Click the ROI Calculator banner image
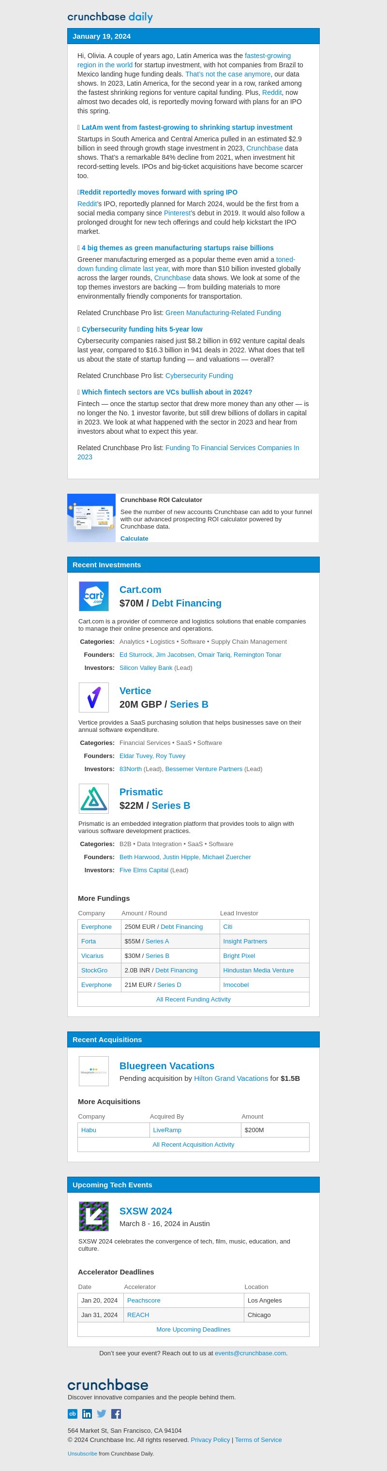 pyautogui.click(x=91, y=518)
